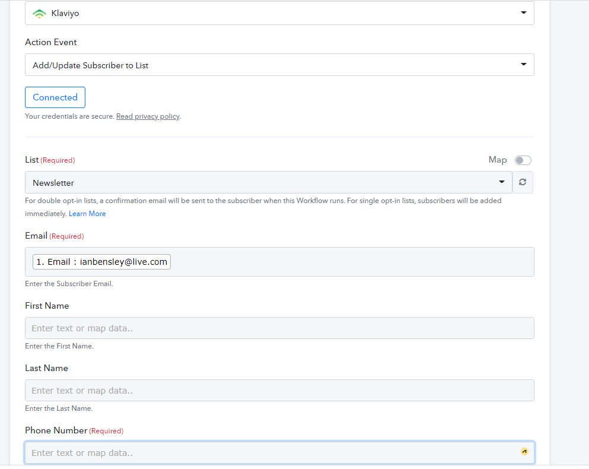The width and height of the screenshot is (589, 469).
Task: Click the yellow icon in Phone Number field
Action: coord(524,451)
